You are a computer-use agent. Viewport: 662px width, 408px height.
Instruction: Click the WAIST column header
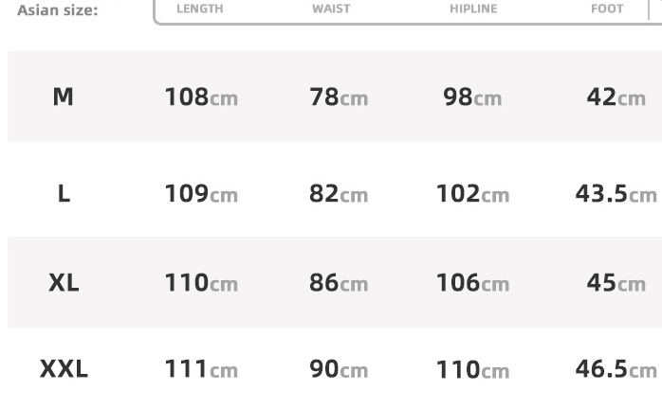pyautogui.click(x=331, y=9)
